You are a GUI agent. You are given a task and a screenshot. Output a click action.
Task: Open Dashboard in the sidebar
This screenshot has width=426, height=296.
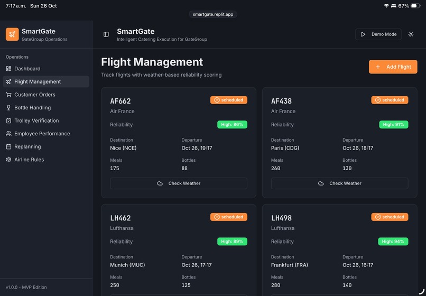[x=46, y=69]
